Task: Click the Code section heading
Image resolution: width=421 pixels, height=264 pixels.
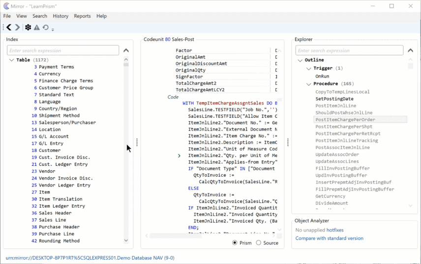Action: [x=173, y=97]
